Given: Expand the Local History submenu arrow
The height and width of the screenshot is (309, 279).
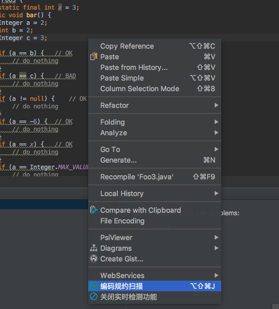Looking at the screenshot, I should [216, 194].
